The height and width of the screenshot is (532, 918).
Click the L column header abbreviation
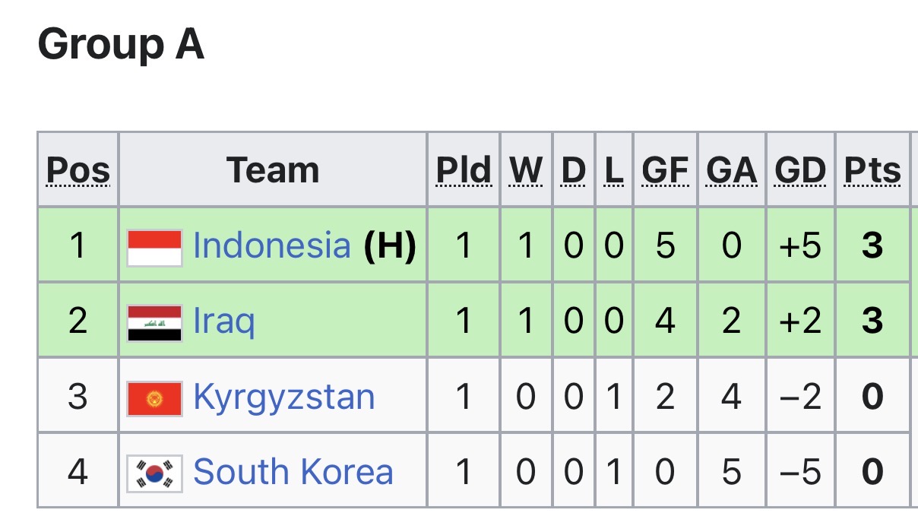(x=614, y=170)
